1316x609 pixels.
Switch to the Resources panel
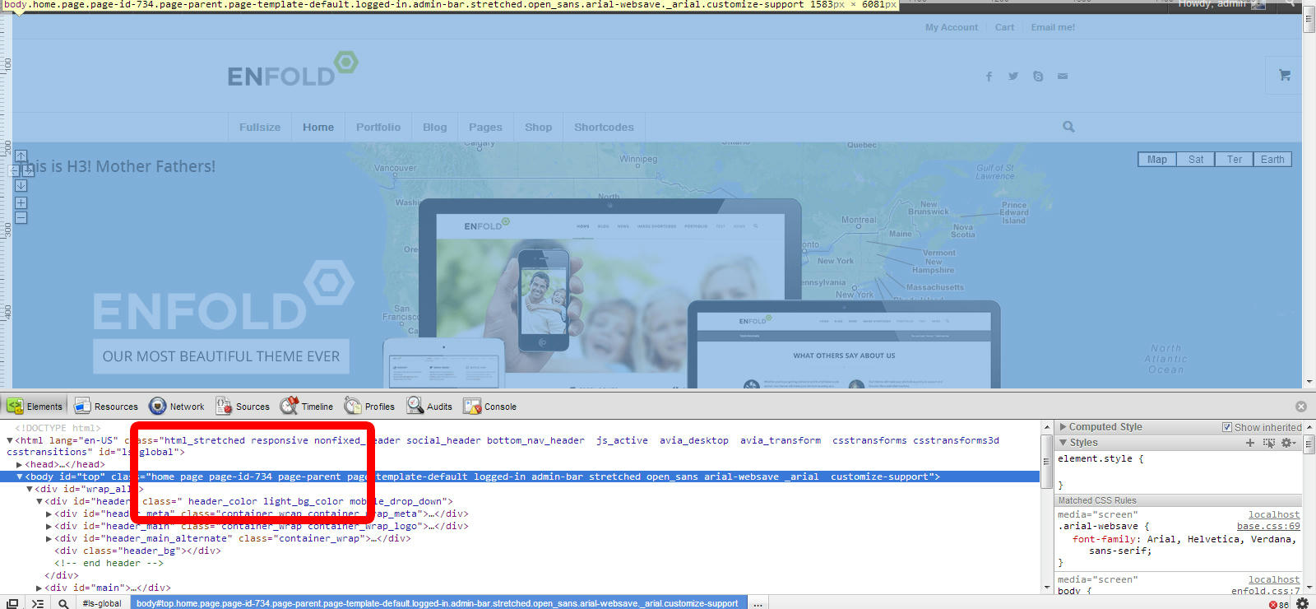click(106, 406)
